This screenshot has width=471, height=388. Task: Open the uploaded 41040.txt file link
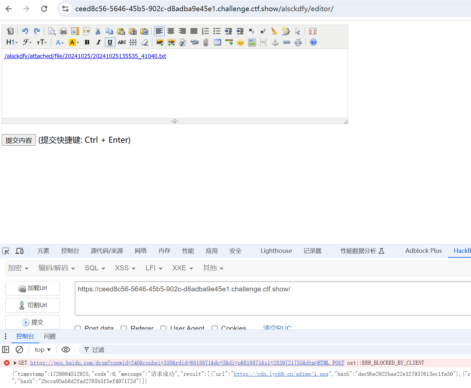pyautogui.click(x=85, y=56)
